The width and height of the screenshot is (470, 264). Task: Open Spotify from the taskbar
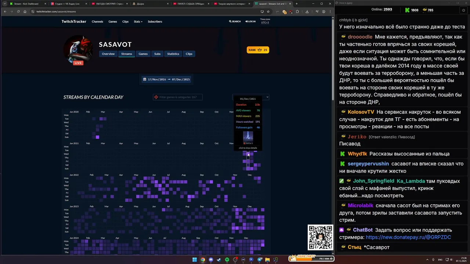pyautogui.click(x=227, y=260)
